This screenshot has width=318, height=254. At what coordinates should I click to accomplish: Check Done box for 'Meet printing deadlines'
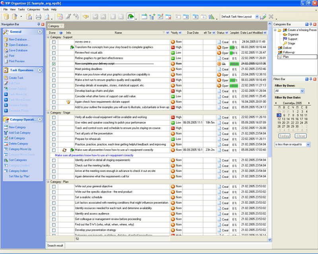[x=54, y=69]
